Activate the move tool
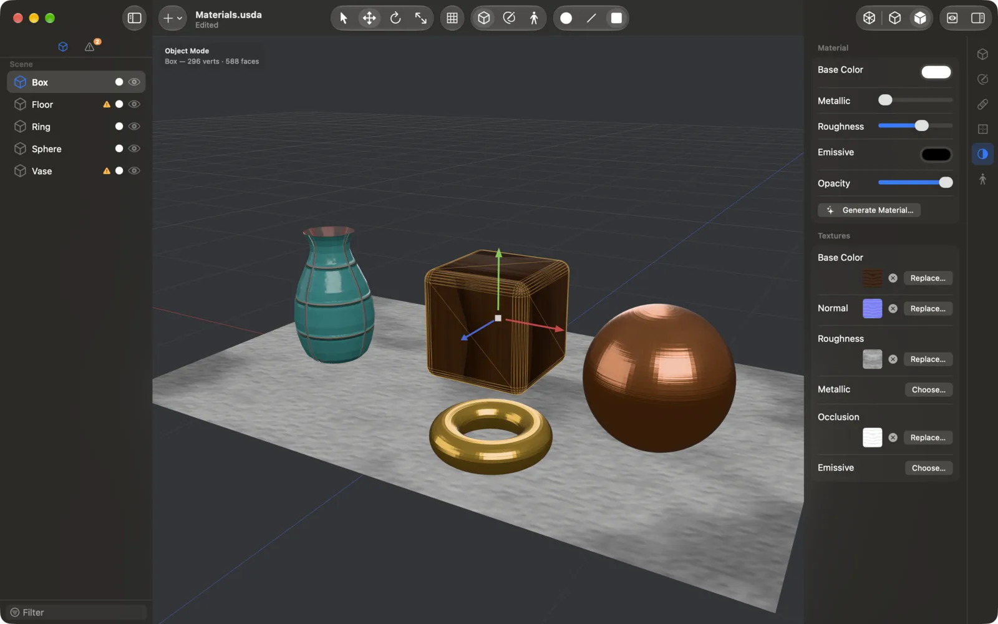Viewport: 998px width, 624px height. click(x=369, y=18)
